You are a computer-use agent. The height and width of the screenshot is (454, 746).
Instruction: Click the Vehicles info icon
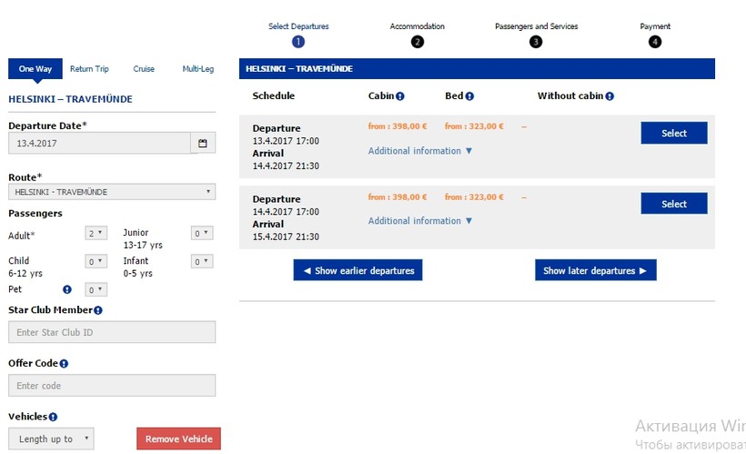(x=53, y=417)
